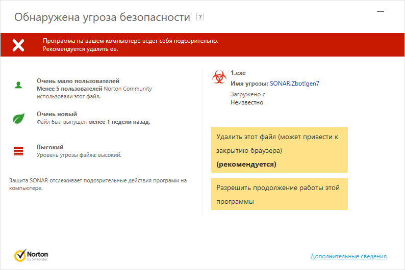Click the "Высокий" threat level heading
The width and height of the screenshot is (405, 270).
(50, 147)
